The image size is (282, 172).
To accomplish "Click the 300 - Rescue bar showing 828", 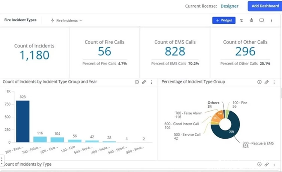I will pyautogui.click(x=23, y=121).
